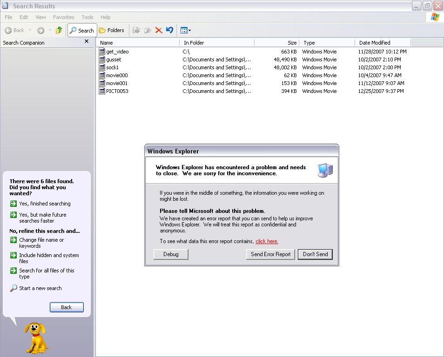
Task: Click the Windows Explorer dialog title bar
Action: (x=242, y=151)
